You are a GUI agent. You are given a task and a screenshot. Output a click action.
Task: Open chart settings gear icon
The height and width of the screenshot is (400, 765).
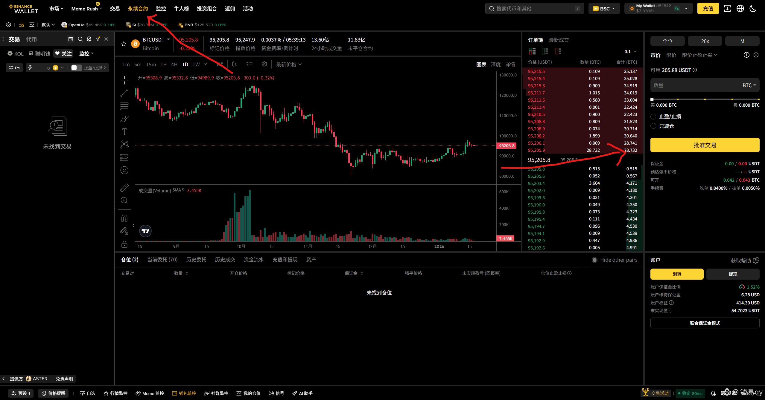[264, 64]
